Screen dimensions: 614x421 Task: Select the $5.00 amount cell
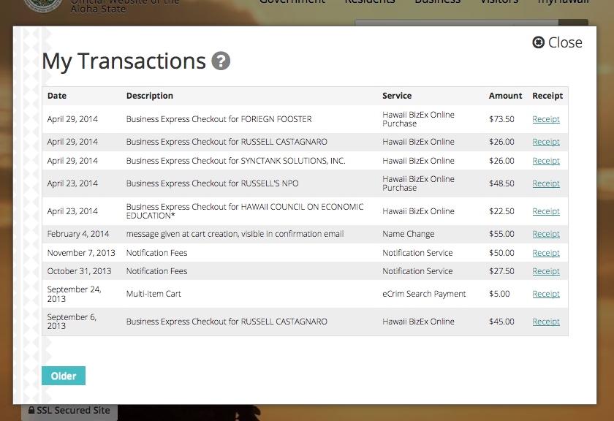click(x=499, y=294)
